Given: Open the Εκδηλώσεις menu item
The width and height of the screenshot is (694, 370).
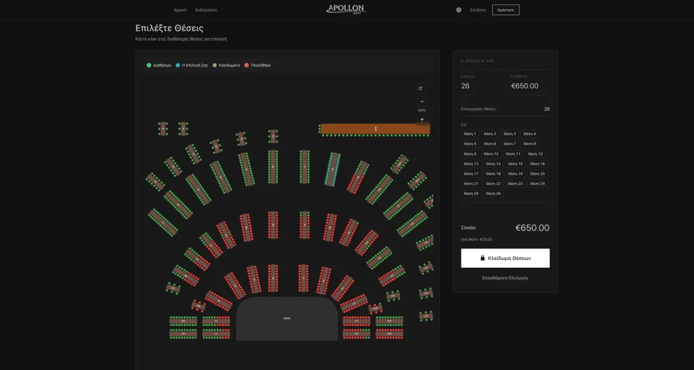Looking at the screenshot, I should point(206,10).
